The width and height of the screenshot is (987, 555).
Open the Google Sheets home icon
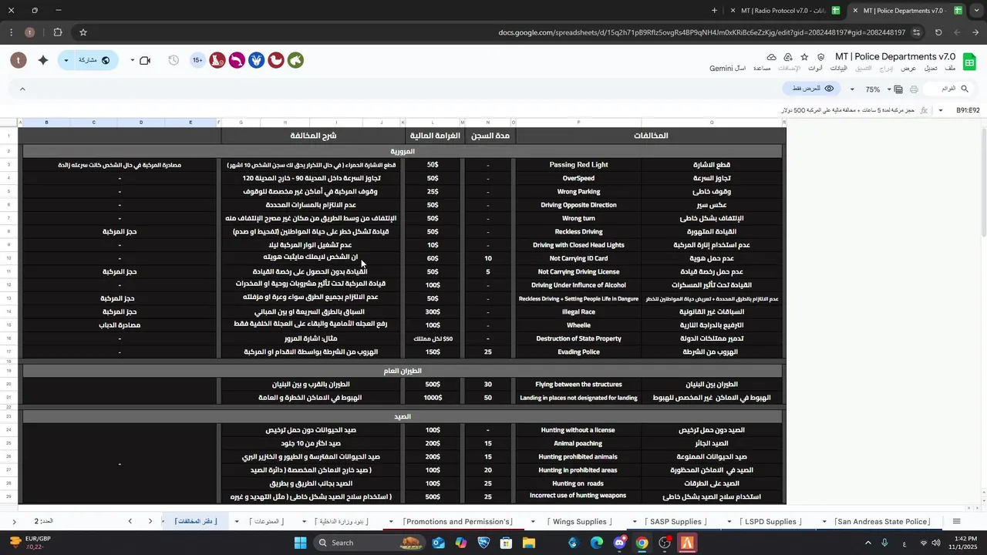[971, 61]
